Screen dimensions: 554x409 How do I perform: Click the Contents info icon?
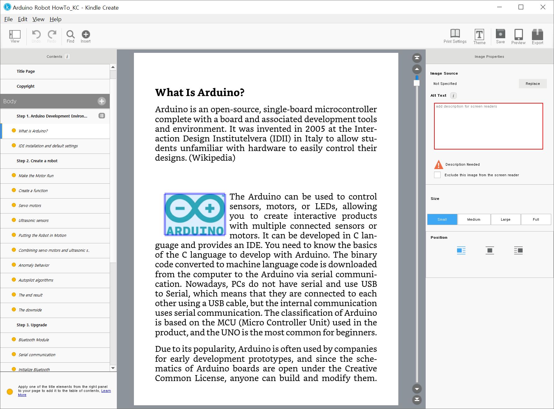click(x=67, y=57)
